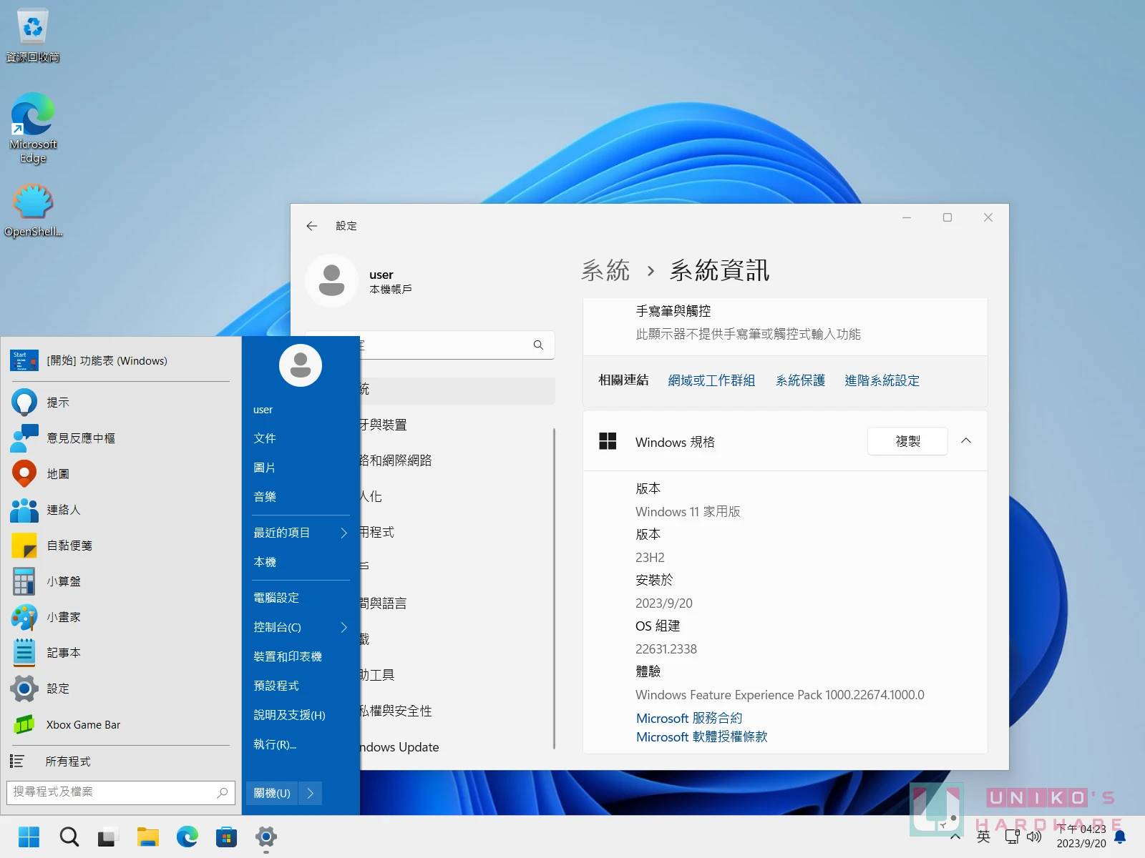This screenshot has height=858, width=1145.
Task: Open the notification bell icon
Action: [x=1120, y=837]
